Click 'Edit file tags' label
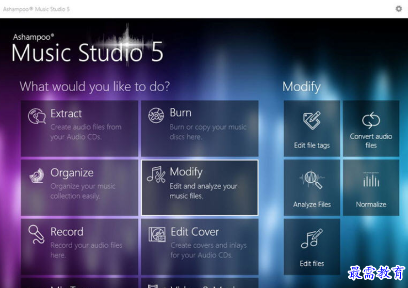408x288 pixels. click(x=312, y=145)
